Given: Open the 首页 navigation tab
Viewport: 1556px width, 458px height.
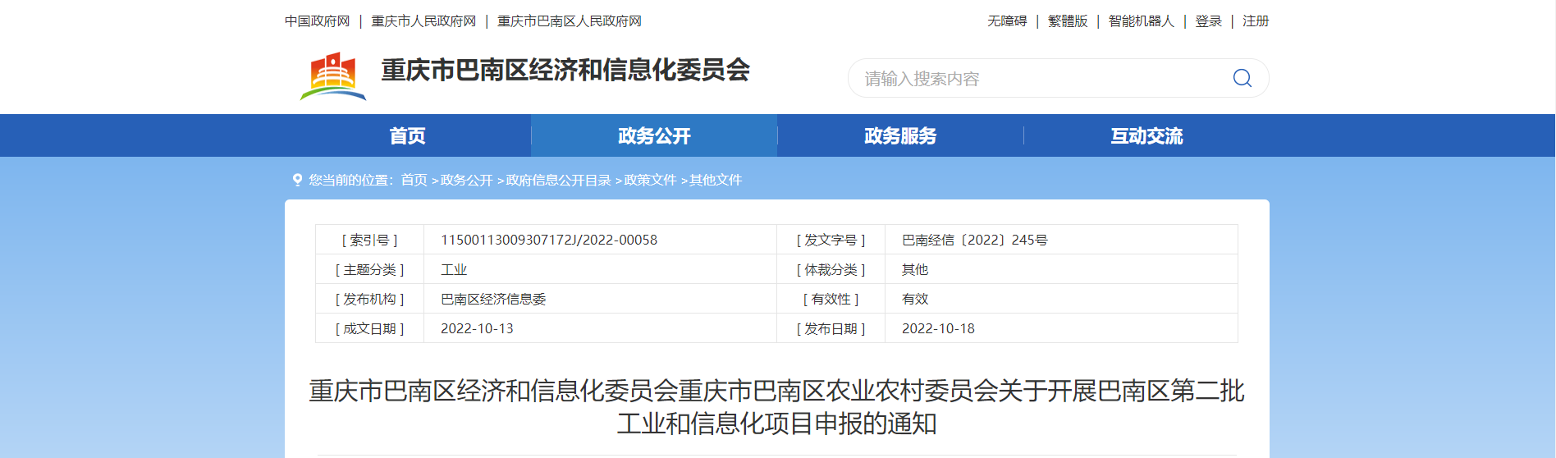Looking at the screenshot, I should tap(407, 135).
